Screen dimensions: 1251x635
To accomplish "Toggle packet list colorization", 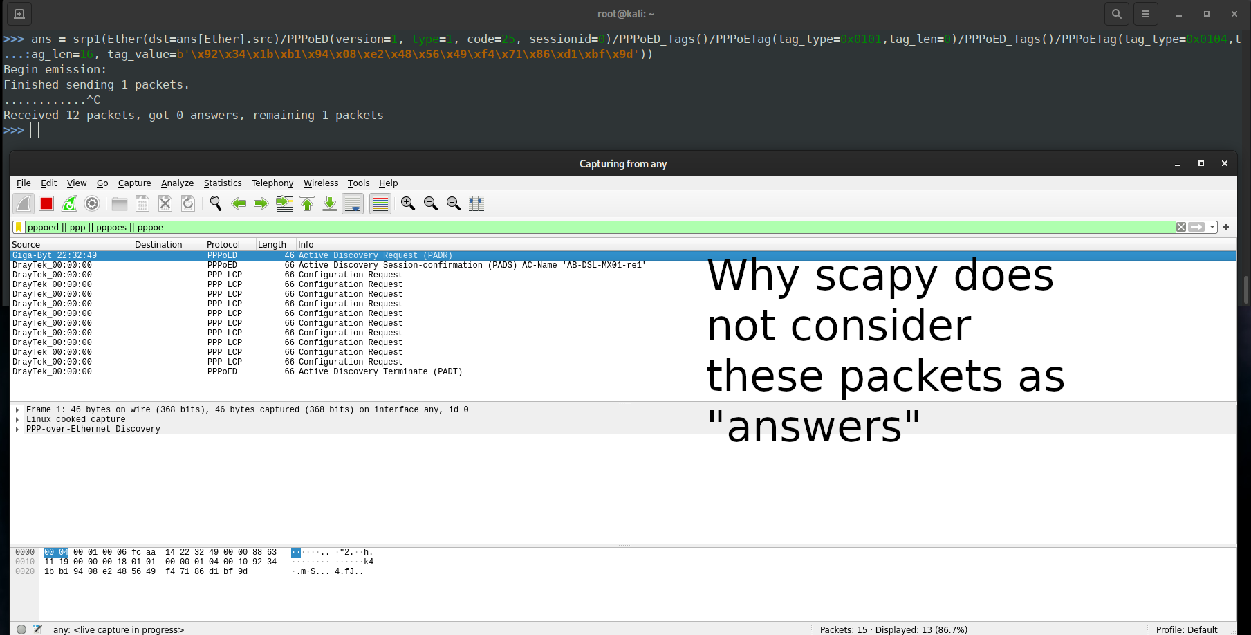I will click(380, 203).
